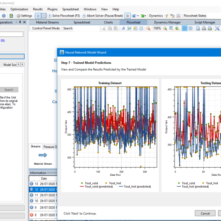Open the Plugins menu
This screenshot has height=221, width=221.
pyautogui.click(x=52, y=9)
